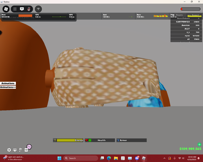
Task: Click the Recv network stat panel
Action: click(x=152, y=16)
